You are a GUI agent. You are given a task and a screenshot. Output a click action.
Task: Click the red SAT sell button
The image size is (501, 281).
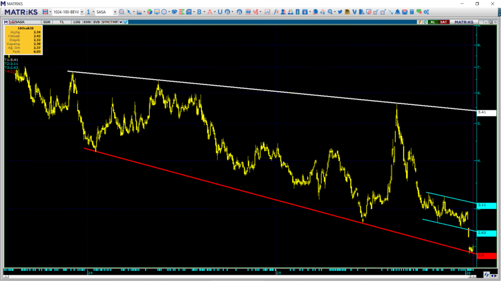pos(443,22)
